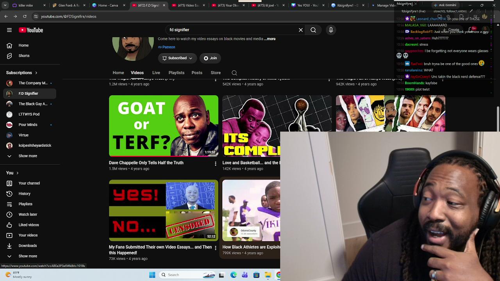
Task: Open 'Love and Basketball' video title
Action: 251,163
